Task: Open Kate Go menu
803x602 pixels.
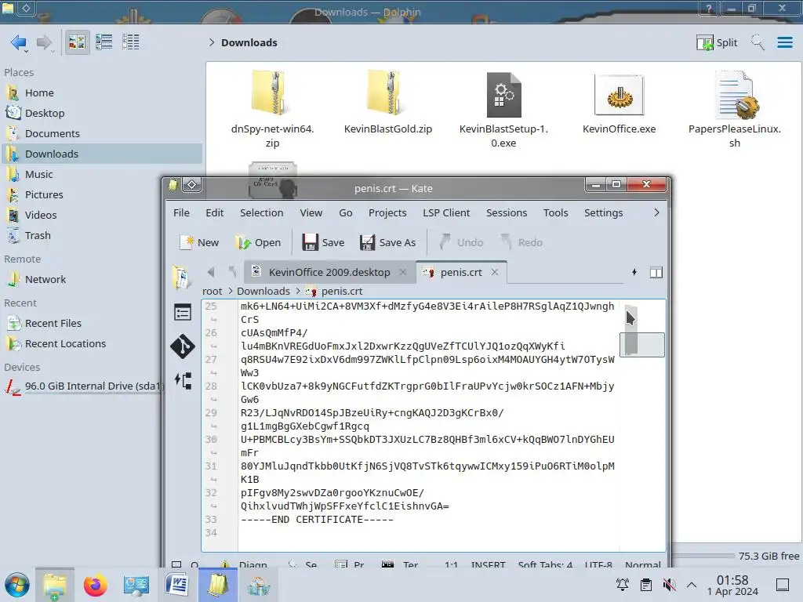Action: 346,213
